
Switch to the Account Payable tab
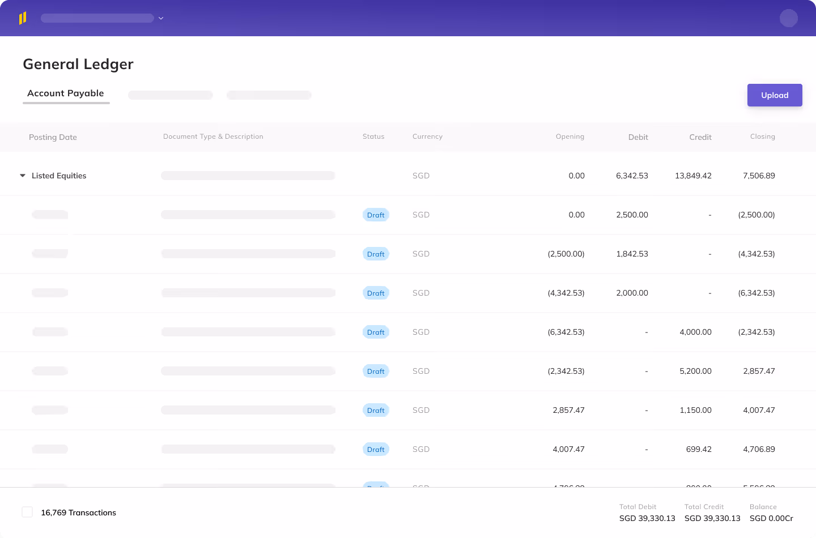click(66, 93)
